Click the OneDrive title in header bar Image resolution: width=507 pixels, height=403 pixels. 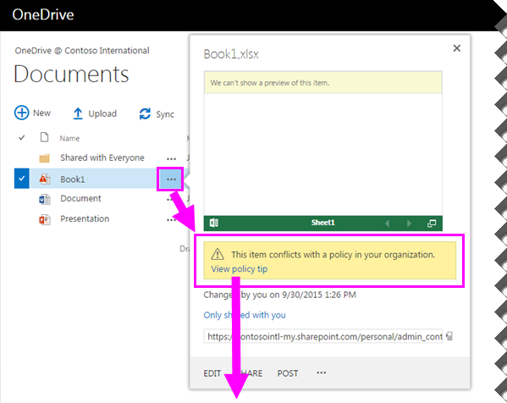click(43, 14)
